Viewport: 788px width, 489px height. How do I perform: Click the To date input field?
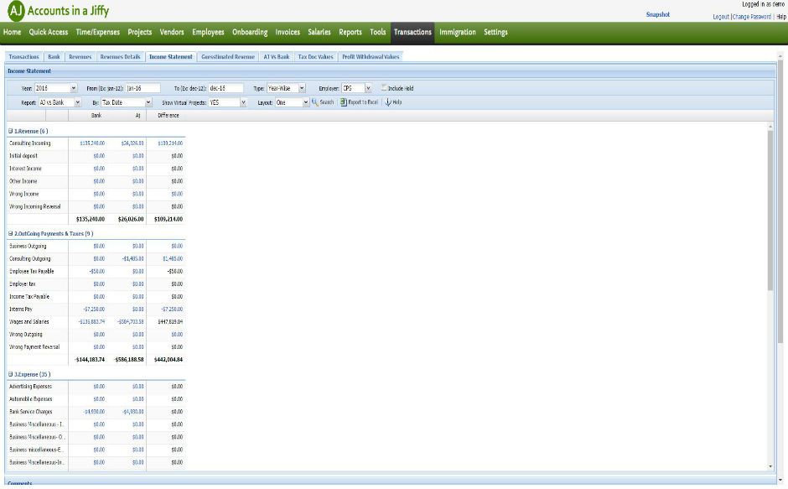click(226, 88)
